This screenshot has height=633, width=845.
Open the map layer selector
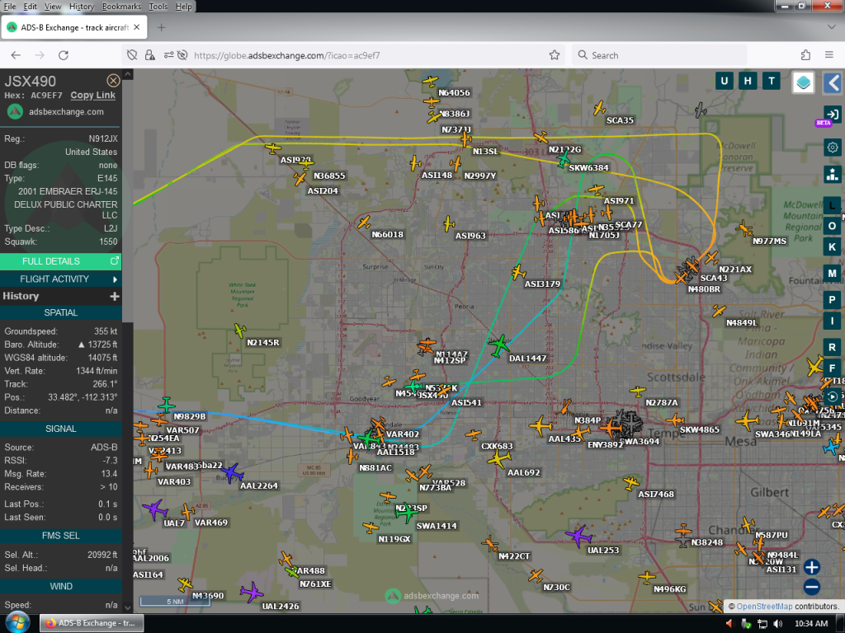[x=803, y=82]
